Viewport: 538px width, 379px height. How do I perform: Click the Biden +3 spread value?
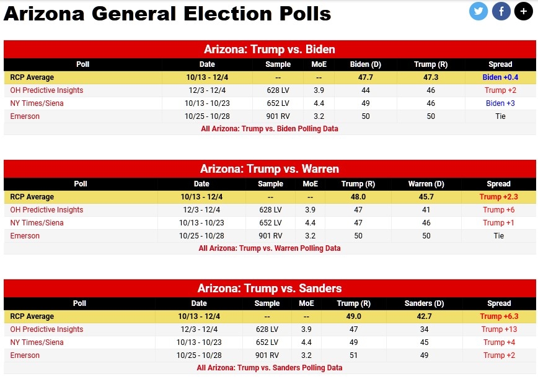click(500, 103)
